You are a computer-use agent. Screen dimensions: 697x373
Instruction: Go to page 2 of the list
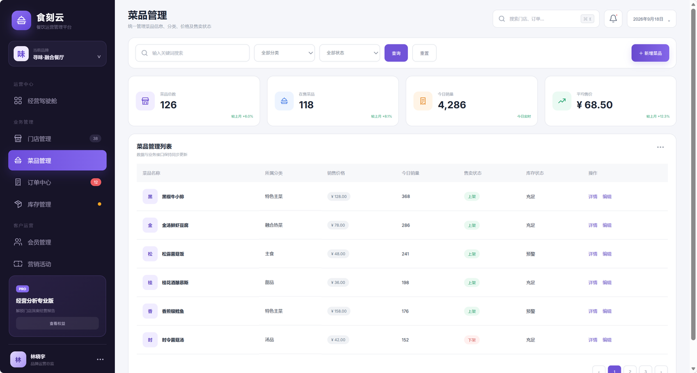coord(630,371)
